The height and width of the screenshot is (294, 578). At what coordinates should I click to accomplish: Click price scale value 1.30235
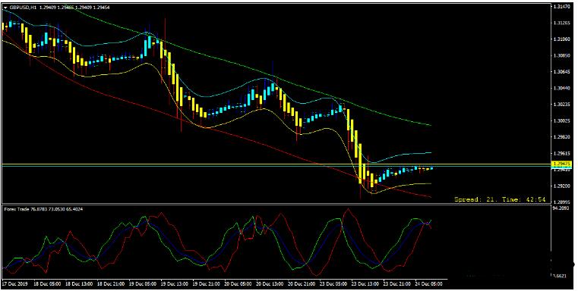pos(561,105)
